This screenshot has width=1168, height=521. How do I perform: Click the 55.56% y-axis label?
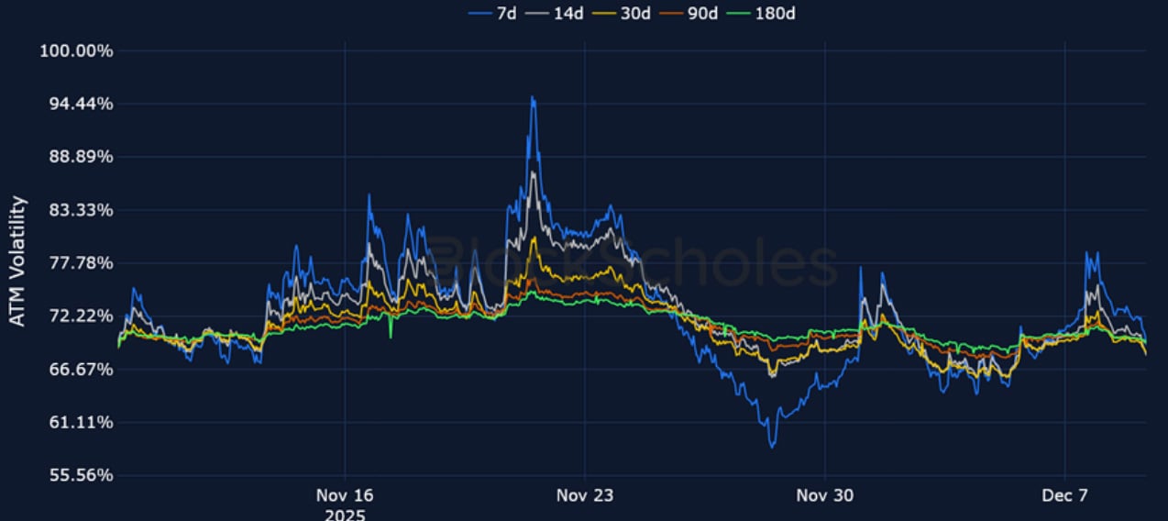pyautogui.click(x=80, y=476)
